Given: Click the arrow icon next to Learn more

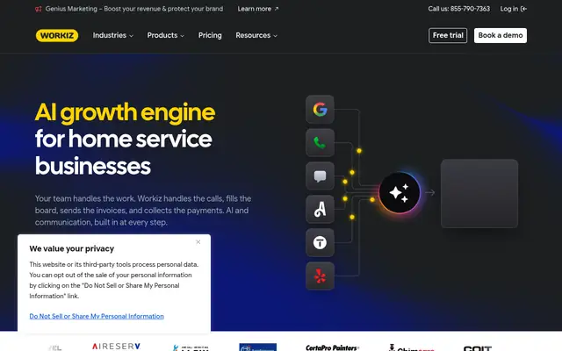Looking at the screenshot, I should pos(277,9).
